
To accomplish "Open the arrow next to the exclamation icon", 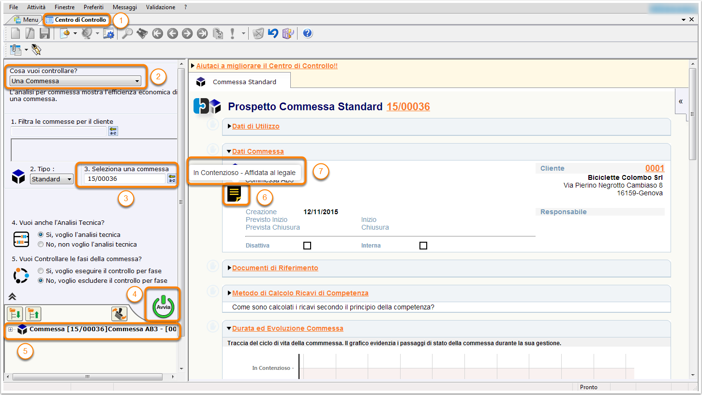I will point(243,33).
